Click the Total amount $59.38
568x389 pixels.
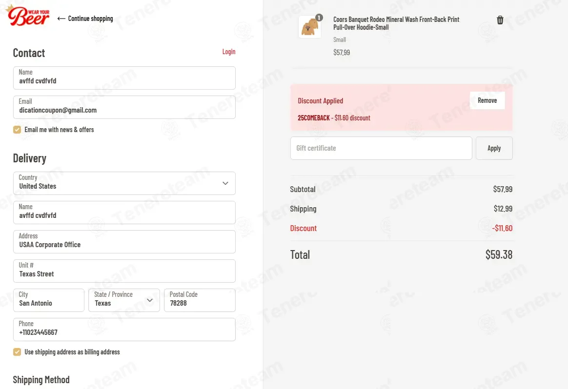499,255
